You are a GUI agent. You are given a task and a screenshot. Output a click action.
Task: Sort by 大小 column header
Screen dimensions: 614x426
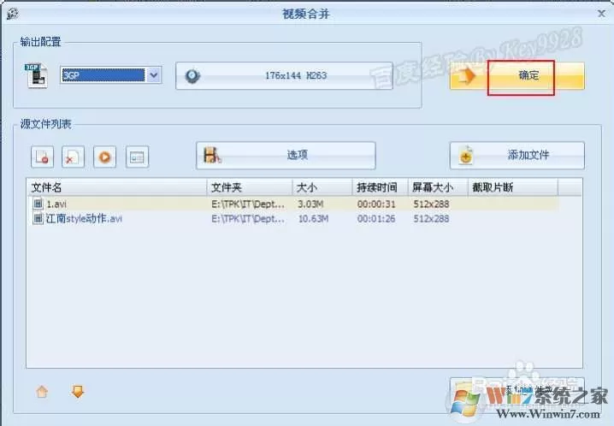pos(322,187)
